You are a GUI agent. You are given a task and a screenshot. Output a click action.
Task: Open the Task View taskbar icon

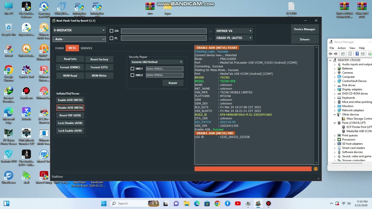[x=166, y=203]
